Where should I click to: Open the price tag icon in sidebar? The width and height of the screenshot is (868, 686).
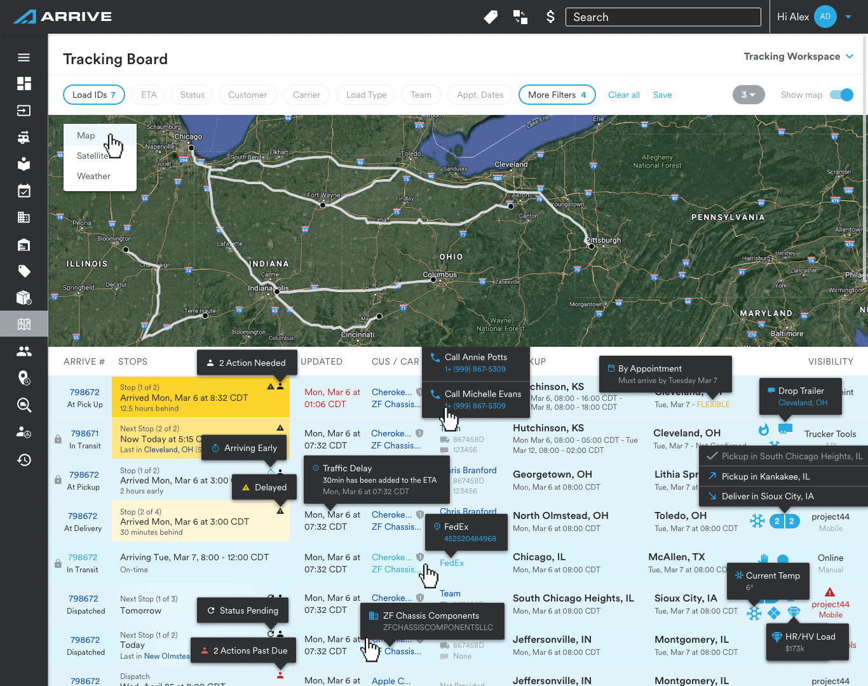24,271
